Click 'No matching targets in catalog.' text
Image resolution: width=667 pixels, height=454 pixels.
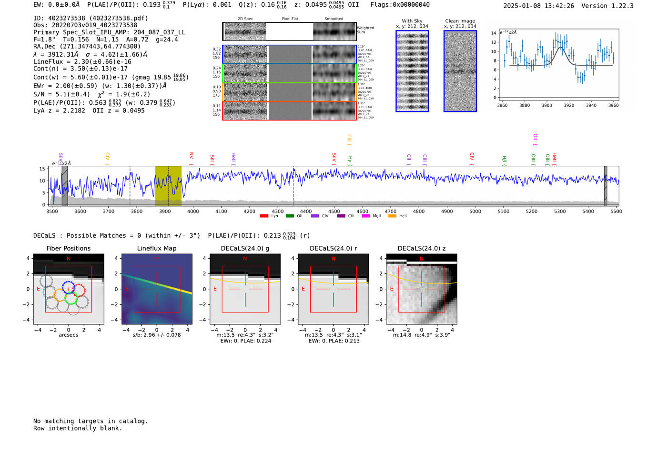pyautogui.click(x=91, y=421)
